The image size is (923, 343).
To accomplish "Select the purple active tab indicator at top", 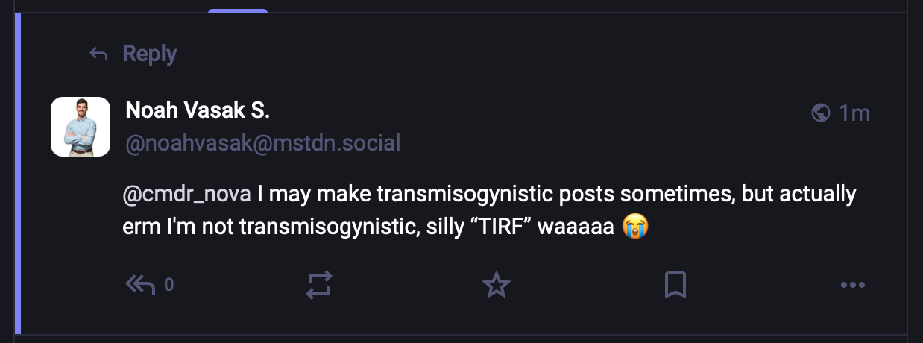I will (238, 11).
